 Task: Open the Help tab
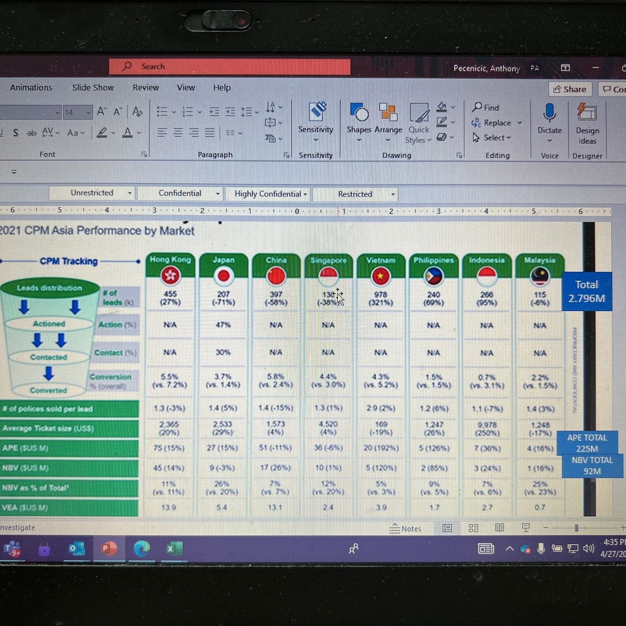[x=222, y=88]
